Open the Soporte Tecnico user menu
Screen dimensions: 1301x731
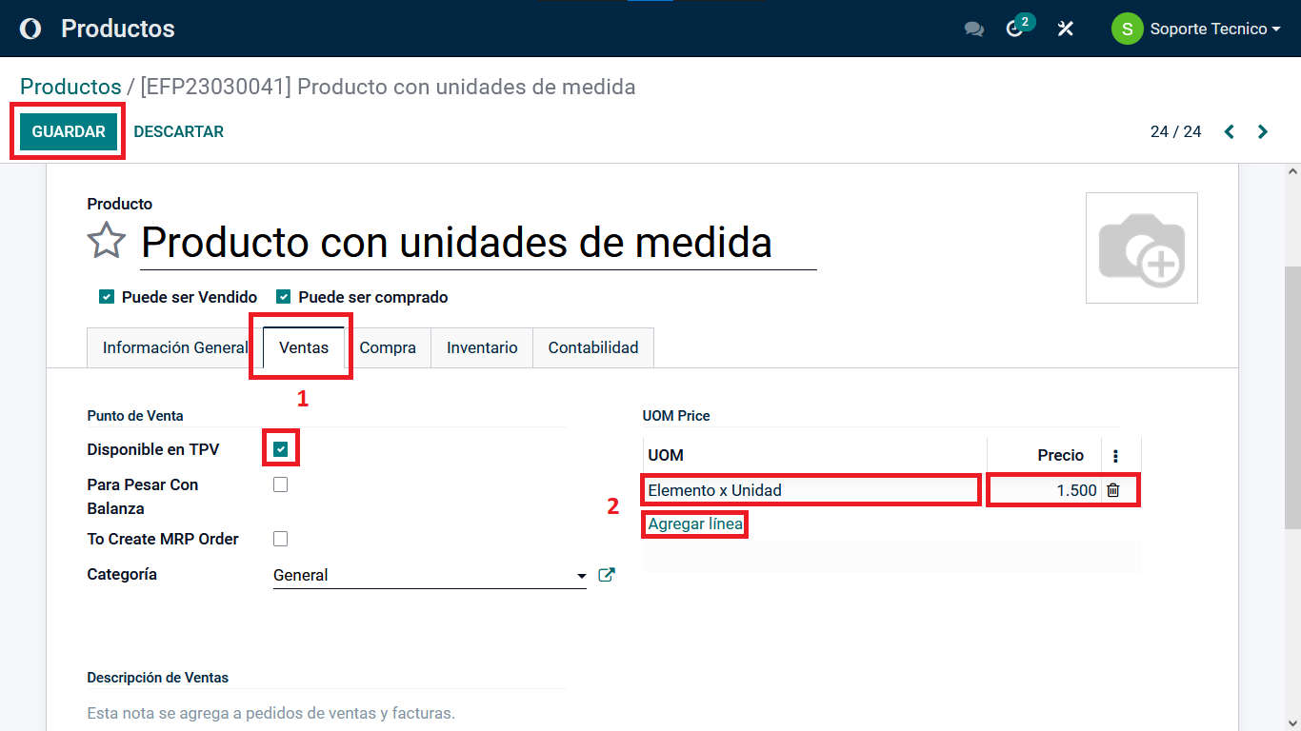(1196, 29)
